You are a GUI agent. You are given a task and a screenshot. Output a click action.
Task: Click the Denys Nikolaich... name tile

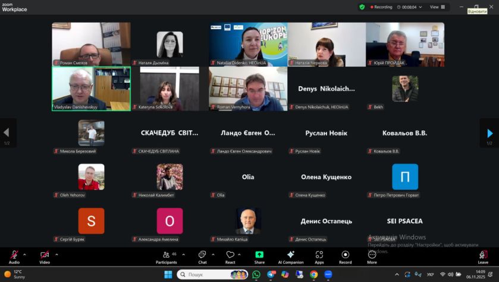(x=327, y=89)
